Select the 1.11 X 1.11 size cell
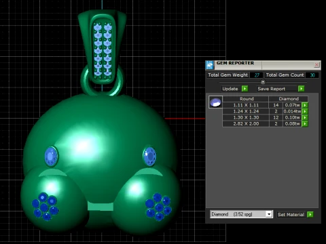The height and width of the screenshot is (244, 326). (246, 105)
